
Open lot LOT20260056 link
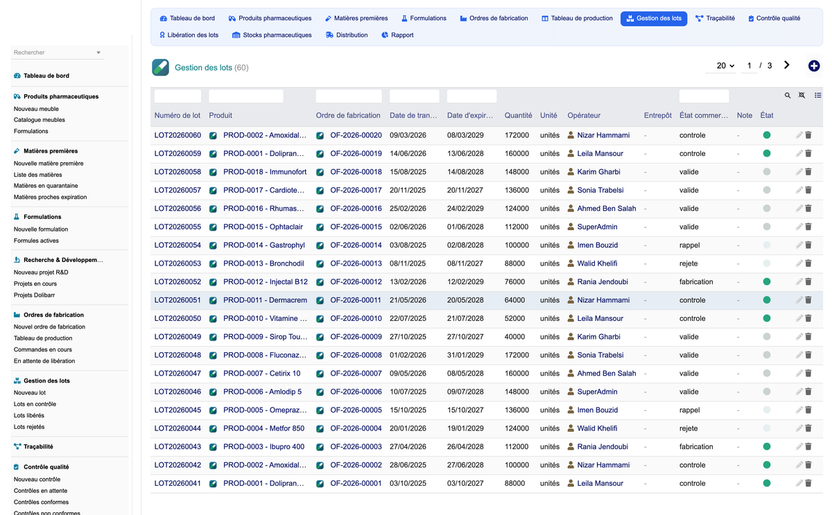(x=177, y=209)
